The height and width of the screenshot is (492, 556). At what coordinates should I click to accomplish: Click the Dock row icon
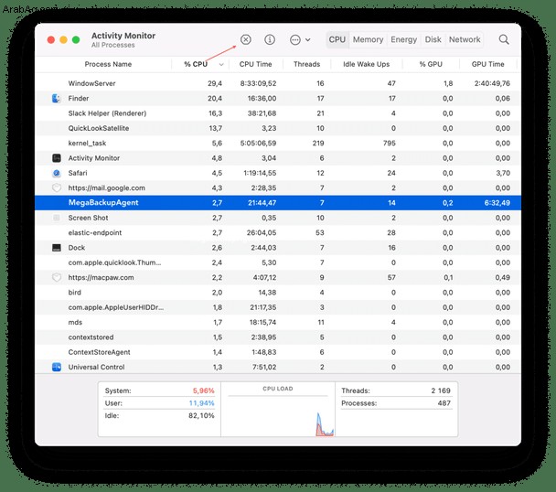click(57, 248)
